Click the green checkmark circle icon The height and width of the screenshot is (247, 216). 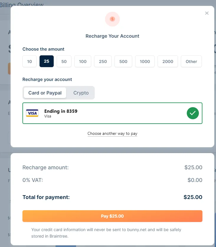click(193, 113)
